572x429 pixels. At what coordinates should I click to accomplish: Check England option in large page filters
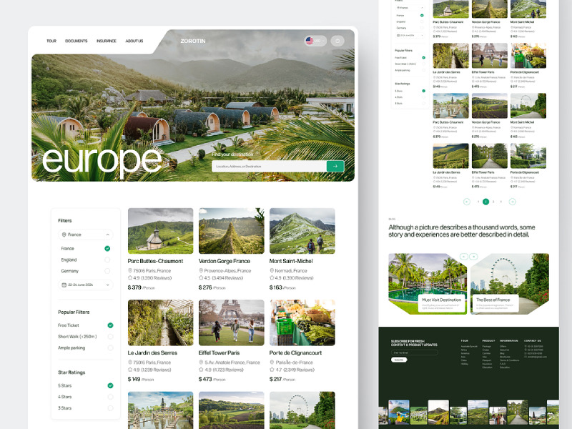point(107,260)
